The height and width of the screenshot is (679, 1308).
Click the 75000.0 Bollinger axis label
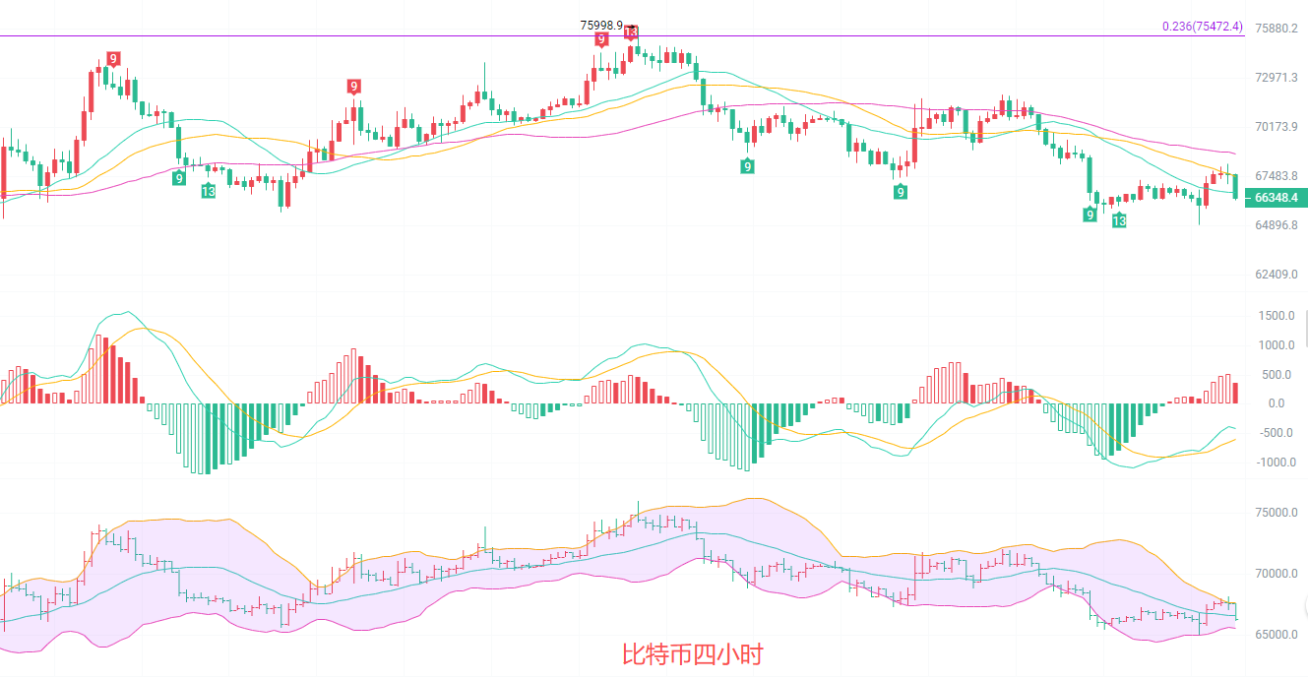pos(1276,513)
